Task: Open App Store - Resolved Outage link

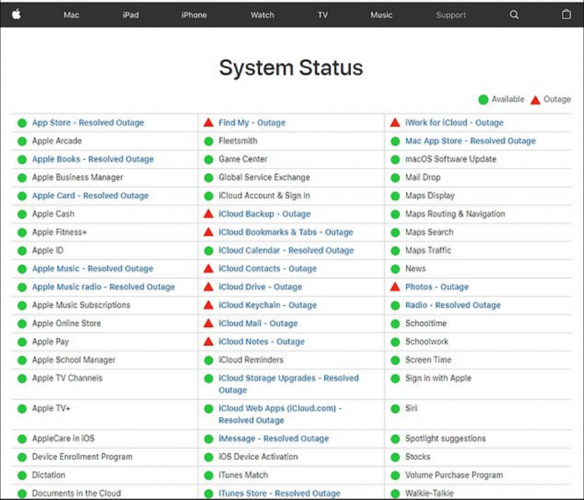Action: click(x=88, y=123)
